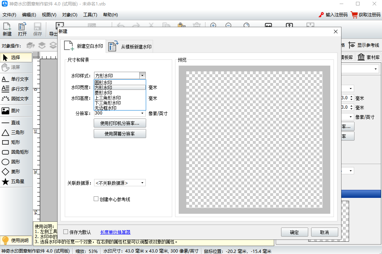Close the 新建 dialog with X
Viewport: 382px width, 254px height.
(x=335, y=32)
